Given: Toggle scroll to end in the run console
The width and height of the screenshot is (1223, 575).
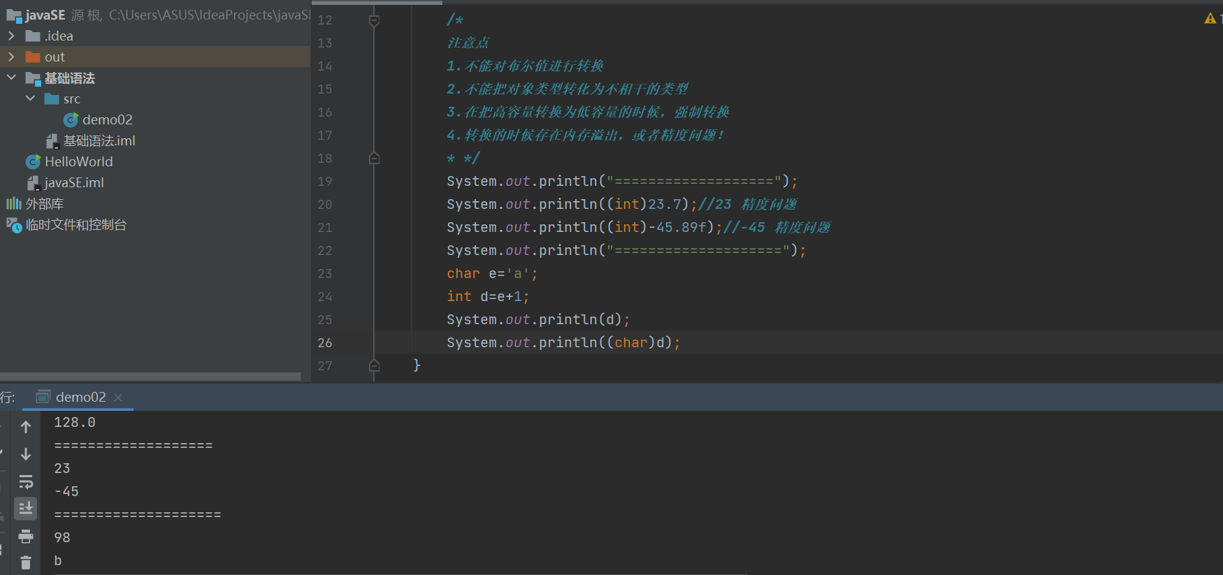Looking at the screenshot, I should [x=26, y=509].
